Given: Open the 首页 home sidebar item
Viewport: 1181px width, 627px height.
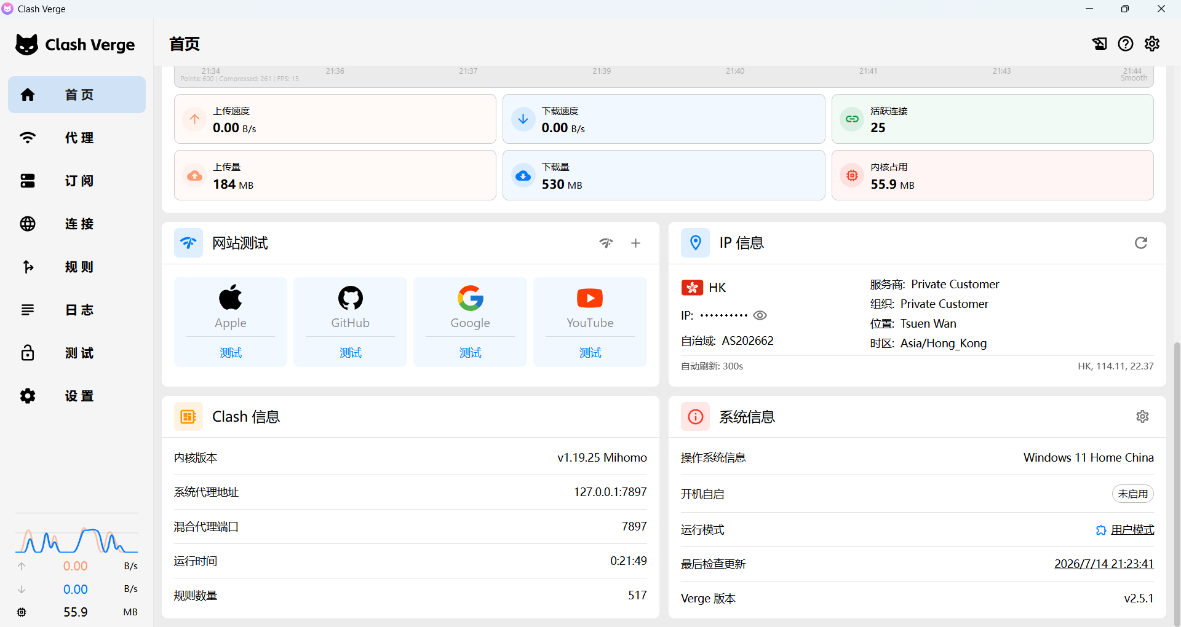Looking at the screenshot, I should pyautogui.click(x=77, y=95).
